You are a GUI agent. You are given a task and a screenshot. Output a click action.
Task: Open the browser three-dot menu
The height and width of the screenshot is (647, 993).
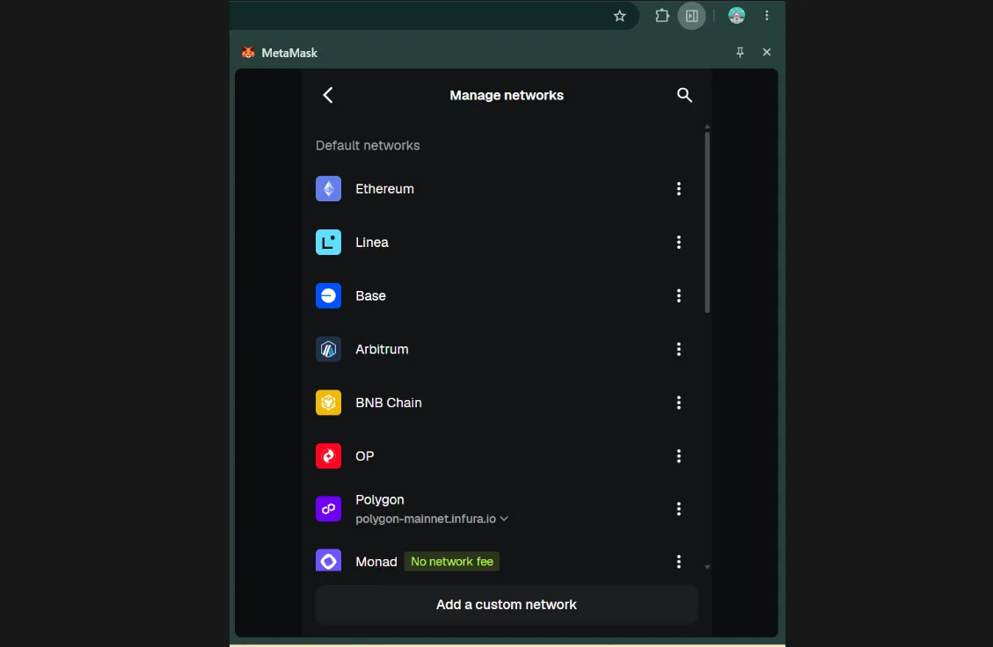[766, 16]
